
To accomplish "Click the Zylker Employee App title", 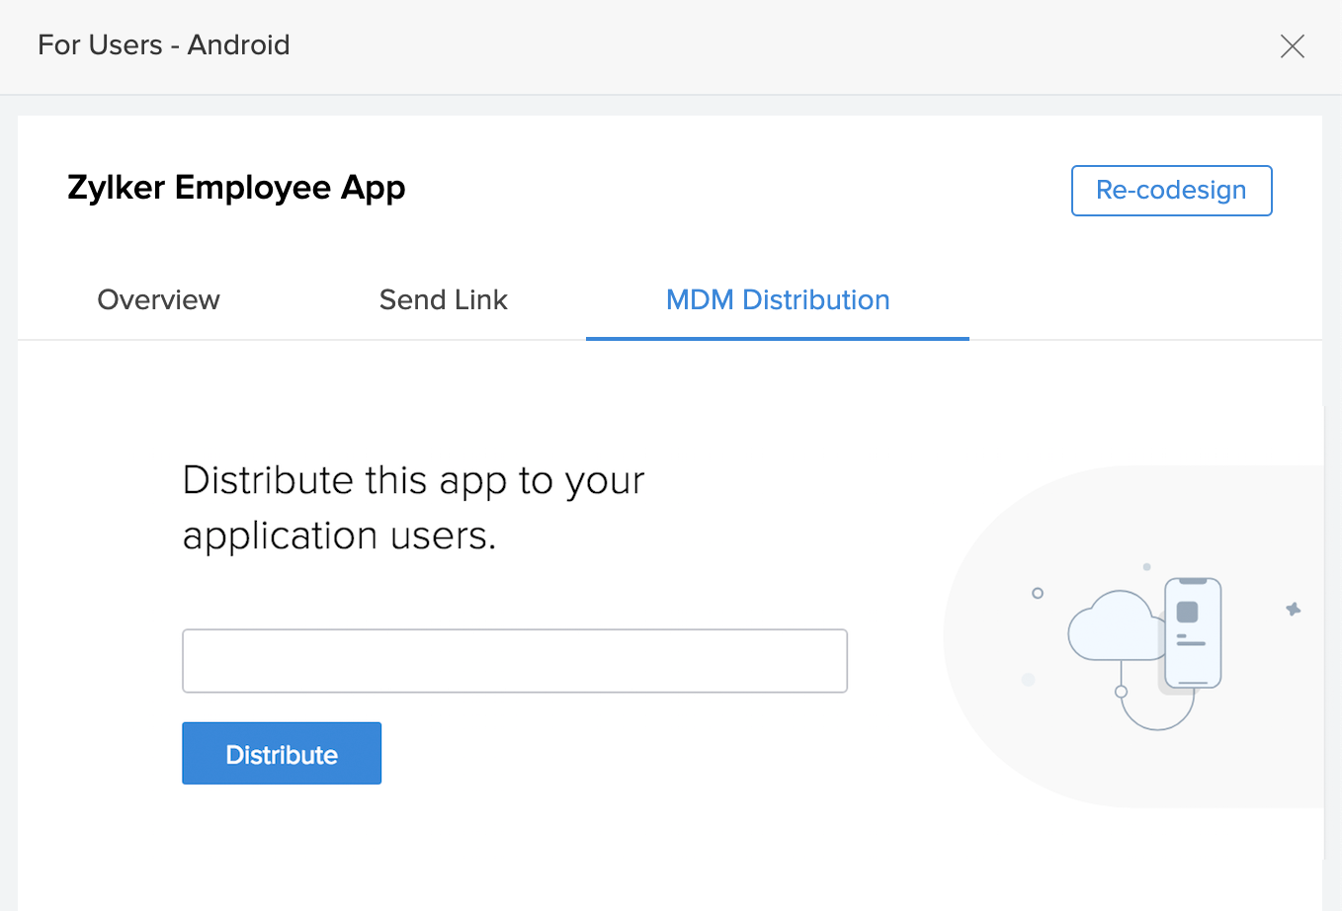I will pos(236,188).
